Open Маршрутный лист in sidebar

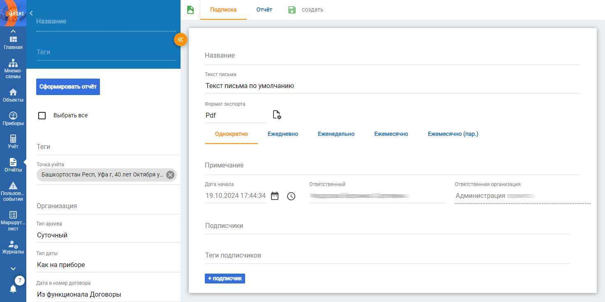(13, 221)
